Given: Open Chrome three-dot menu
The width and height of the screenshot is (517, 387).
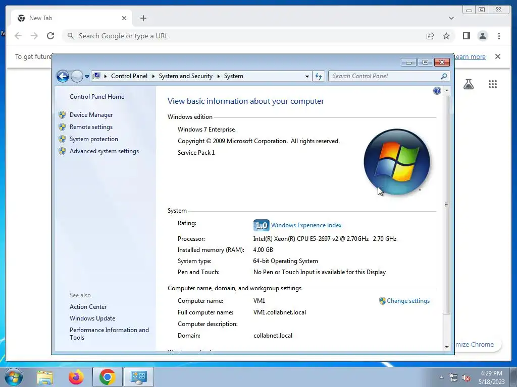Looking at the screenshot, I should (x=499, y=36).
